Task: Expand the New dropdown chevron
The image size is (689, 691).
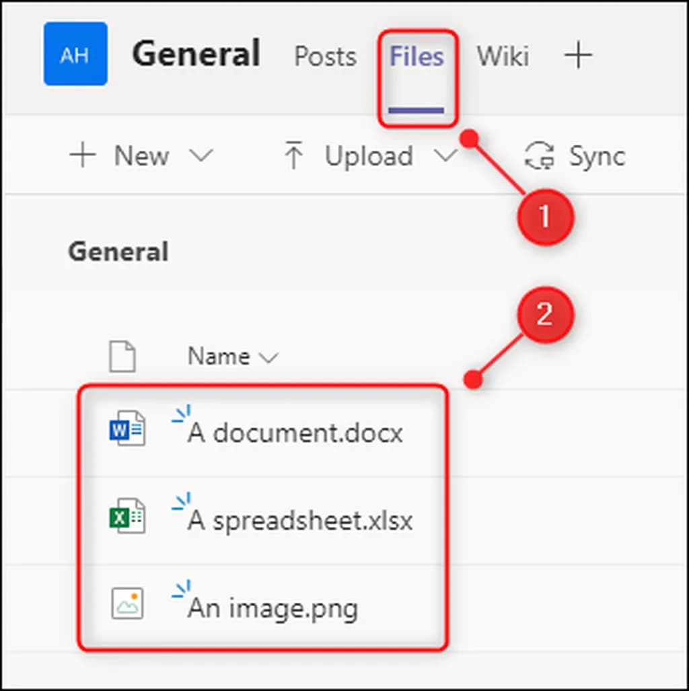Action: coord(201,156)
